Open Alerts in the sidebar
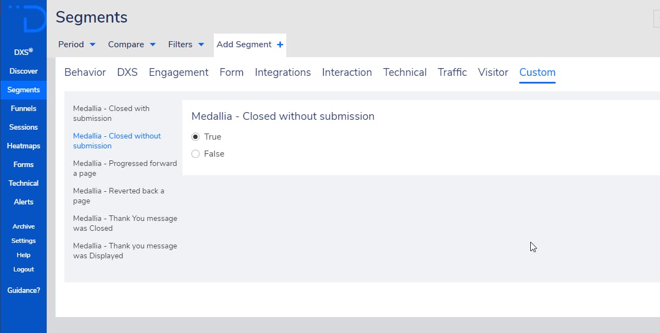The width and height of the screenshot is (660, 333). [x=24, y=202]
